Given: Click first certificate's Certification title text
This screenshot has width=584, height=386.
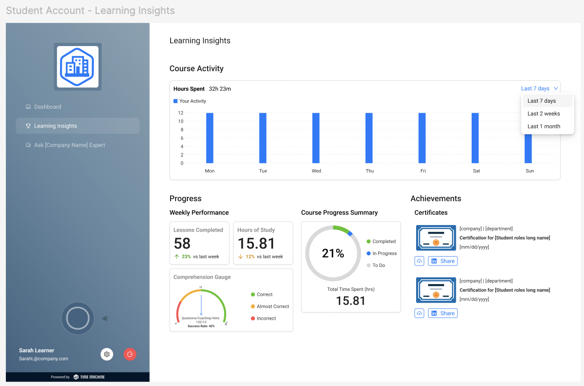Looking at the screenshot, I should click(x=505, y=238).
